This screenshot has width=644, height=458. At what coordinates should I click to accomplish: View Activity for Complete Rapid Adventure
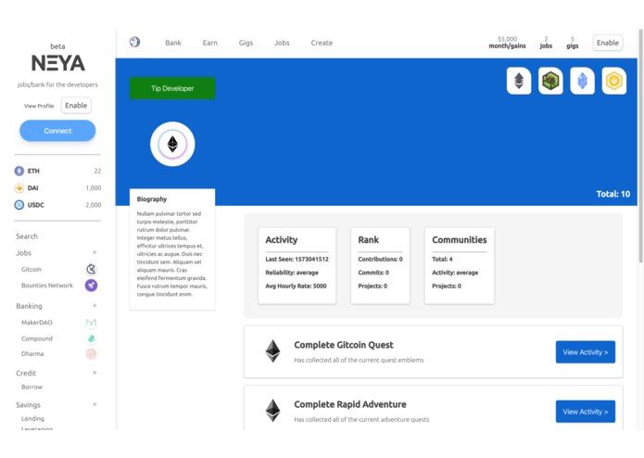click(x=586, y=412)
